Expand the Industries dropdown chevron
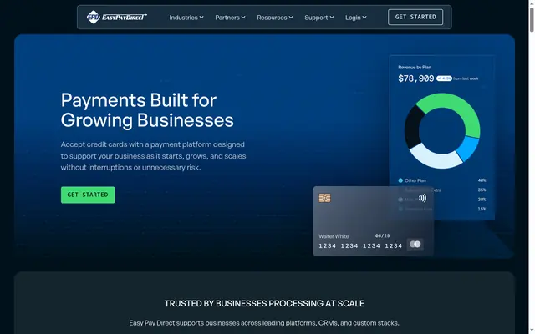This screenshot has height=334, width=535. click(x=201, y=18)
